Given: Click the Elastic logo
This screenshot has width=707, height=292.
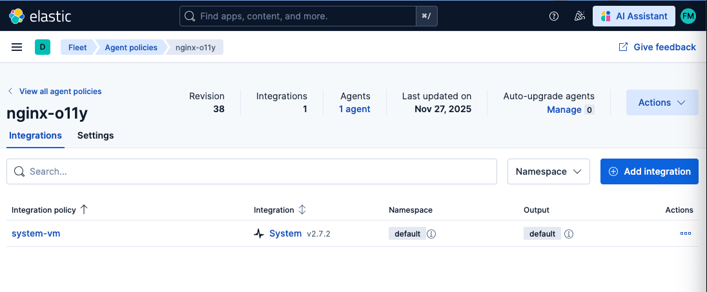Looking at the screenshot, I should 40,16.
